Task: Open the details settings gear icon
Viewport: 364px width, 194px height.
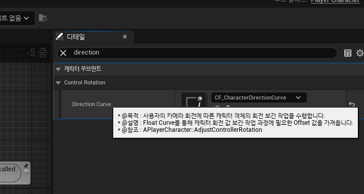Action: coord(359,53)
